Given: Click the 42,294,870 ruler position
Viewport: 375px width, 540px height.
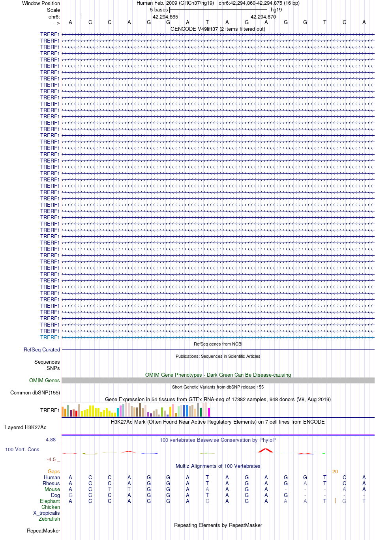Looking at the screenshot, I should click(263, 17).
